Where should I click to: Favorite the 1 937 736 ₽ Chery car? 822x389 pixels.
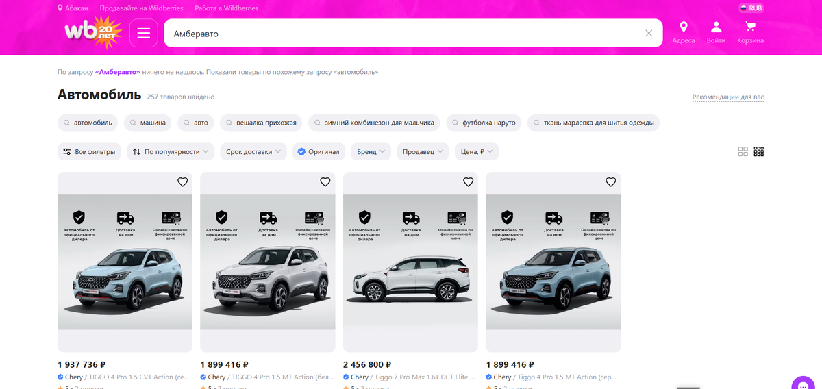tap(182, 181)
